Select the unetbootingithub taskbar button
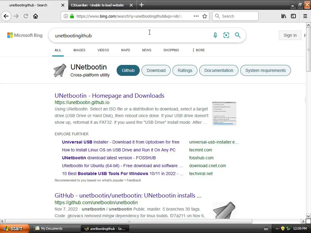 pos(105,229)
